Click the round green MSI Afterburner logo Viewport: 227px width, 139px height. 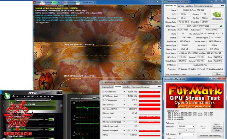click(7, 96)
